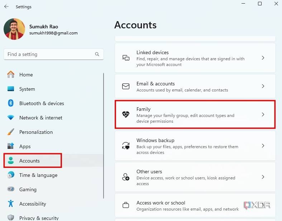
Task: Click Sumukh Rao profile picture
Action: click(14, 29)
